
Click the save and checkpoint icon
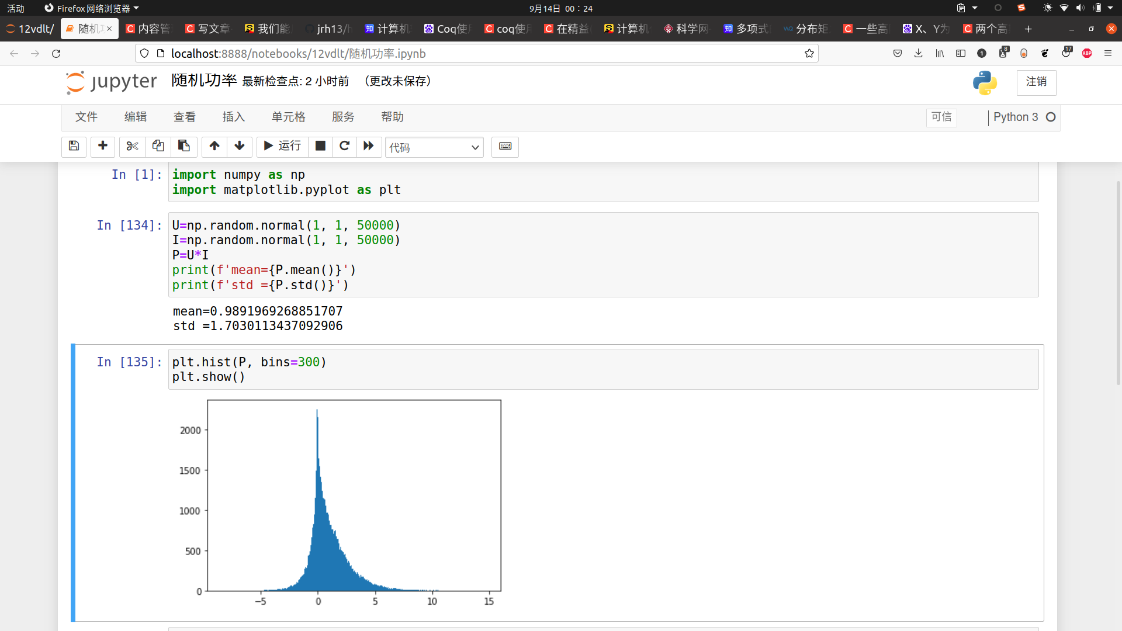point(74,146)
